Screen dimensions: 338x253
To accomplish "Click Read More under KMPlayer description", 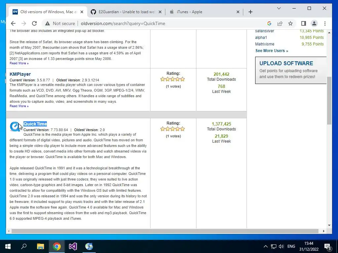I will [x=19, y=106].
